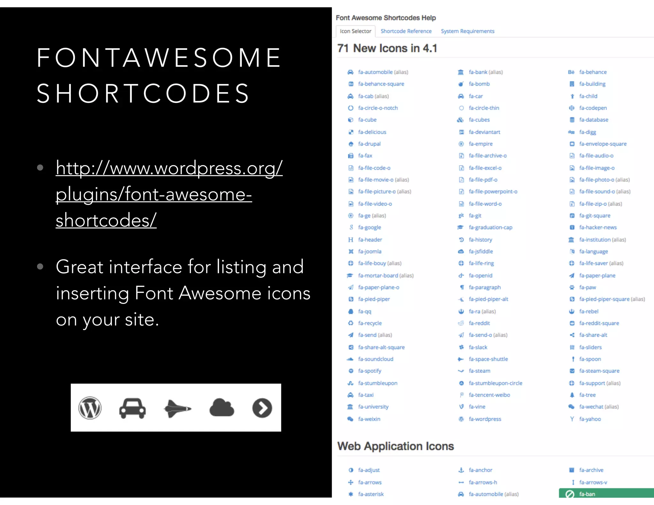Viewport: 654px width, 505px height.
Task: Click the fa-spoon label
Action: click(x=590, y=359)
